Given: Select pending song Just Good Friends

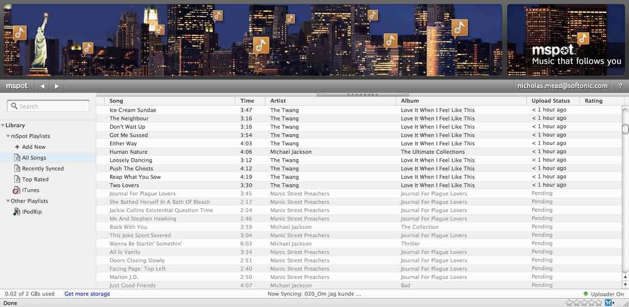Looking at the screenshot, I should (133, 285).
